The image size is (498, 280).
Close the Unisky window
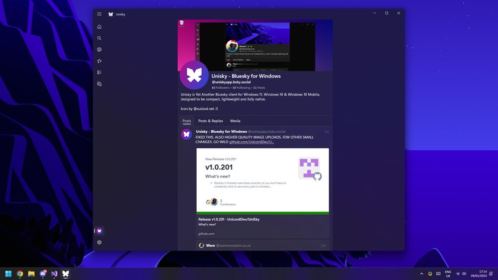[x=398, y=13]
